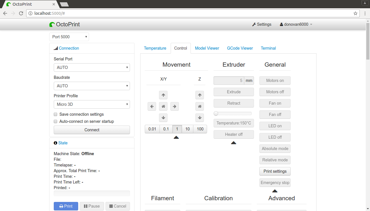370x211 pixels.
Task: Open Settings from the navbar
Action: (x=262, y=24)
